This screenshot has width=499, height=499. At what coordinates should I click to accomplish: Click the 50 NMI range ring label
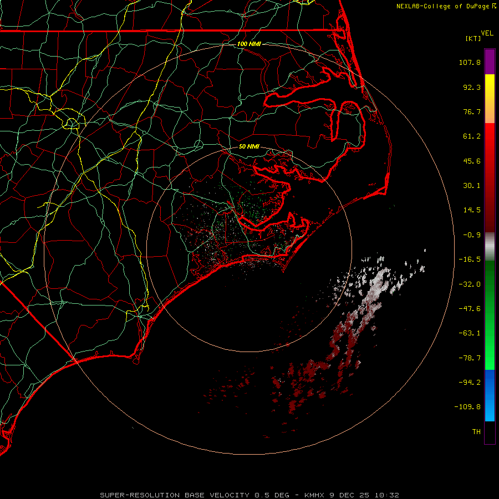[x=249, y=147]
